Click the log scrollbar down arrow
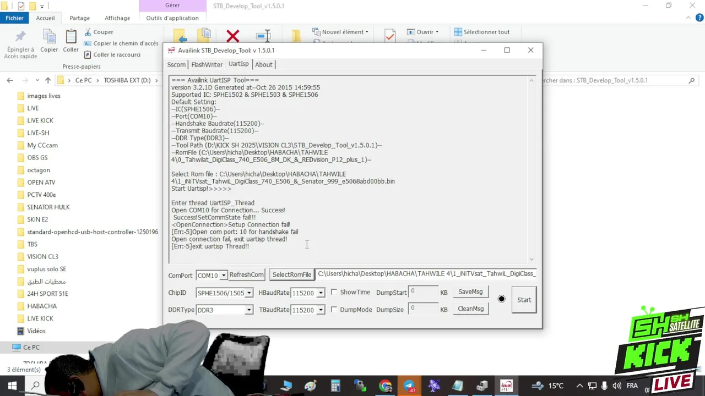 pyautogui.click(x=532, y=260)
